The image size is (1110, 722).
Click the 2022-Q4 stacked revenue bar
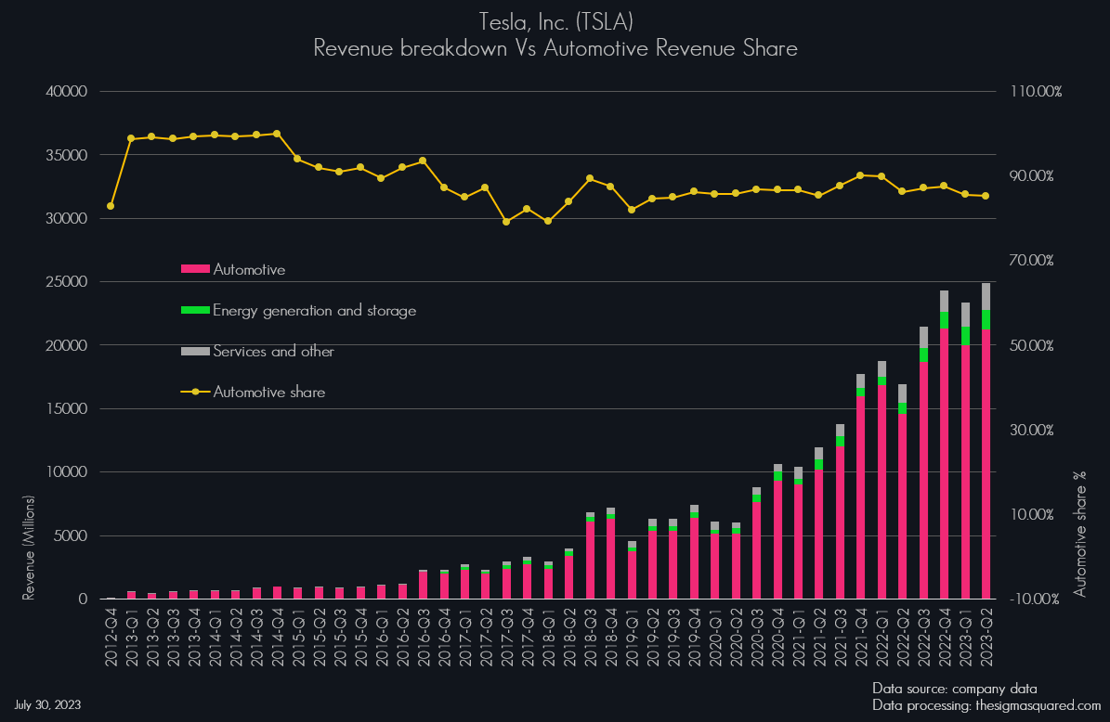click(945, 445)
